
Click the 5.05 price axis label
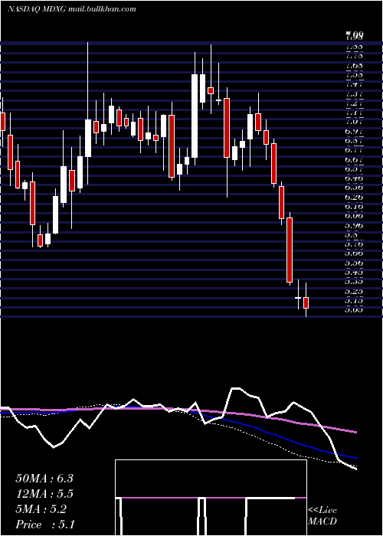click(354, 310)
